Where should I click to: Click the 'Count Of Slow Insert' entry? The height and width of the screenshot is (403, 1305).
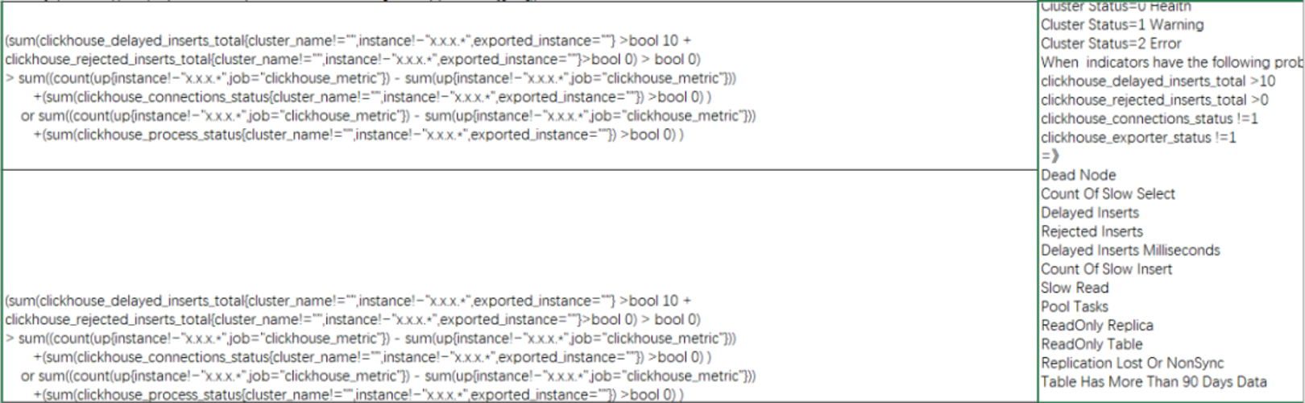(x=1106, y=269)
